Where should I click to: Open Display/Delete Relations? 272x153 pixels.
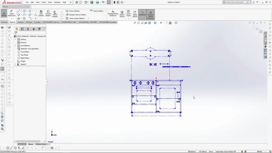pos(113,14)
